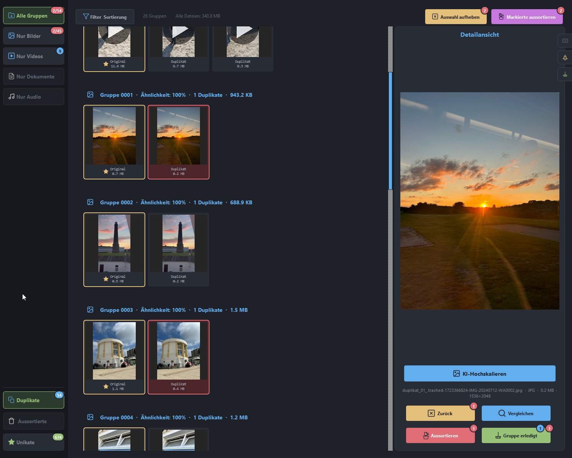Mark the lighthouse duplicate in Gruppe 0002

pyautogui.click(x=178, y=249)
